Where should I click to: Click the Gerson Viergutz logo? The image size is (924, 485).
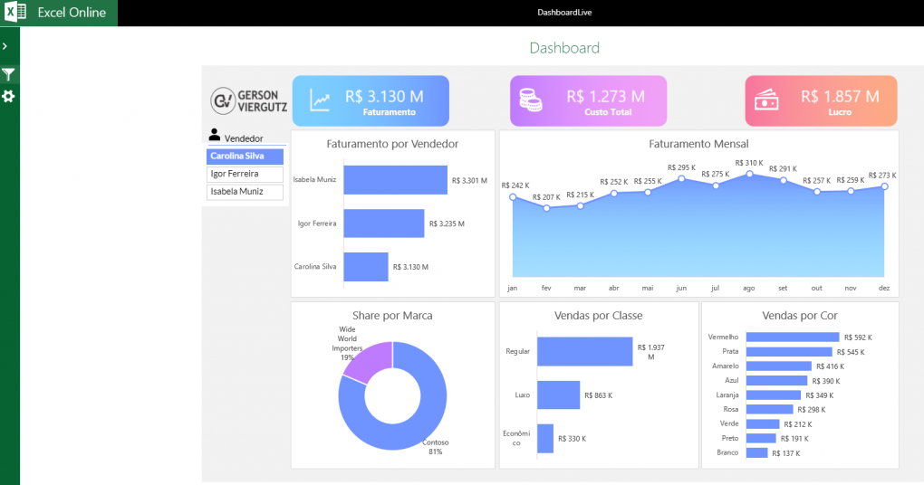(249, 100)
